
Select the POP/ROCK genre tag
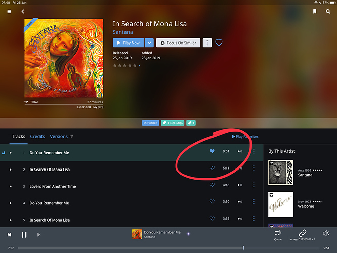[150, 123]
